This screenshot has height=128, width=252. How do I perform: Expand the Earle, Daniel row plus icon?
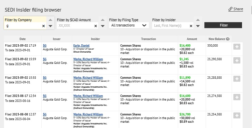click(237, 47)
